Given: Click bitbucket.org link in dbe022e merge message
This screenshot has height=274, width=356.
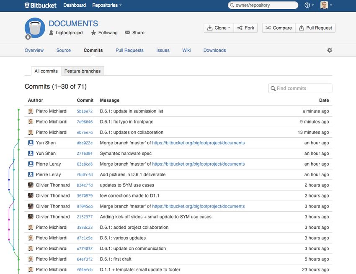Looking at the screenshot, I should click(x=199, y=143).
